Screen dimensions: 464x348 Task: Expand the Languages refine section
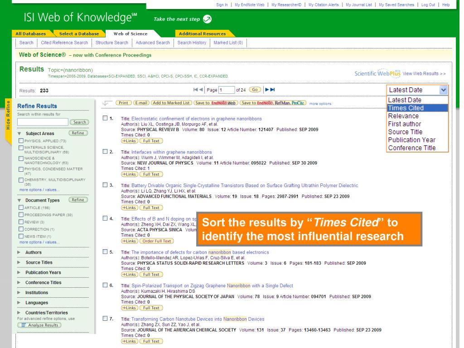coord(19,303)
